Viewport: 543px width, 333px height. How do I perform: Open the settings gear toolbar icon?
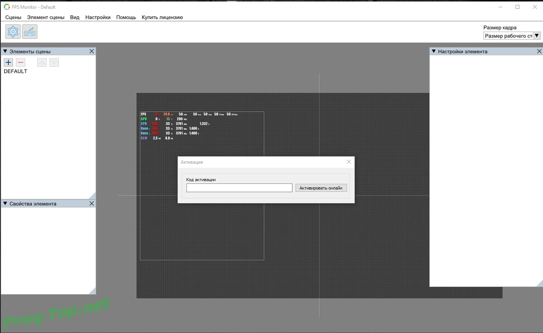tap(13, 32)
